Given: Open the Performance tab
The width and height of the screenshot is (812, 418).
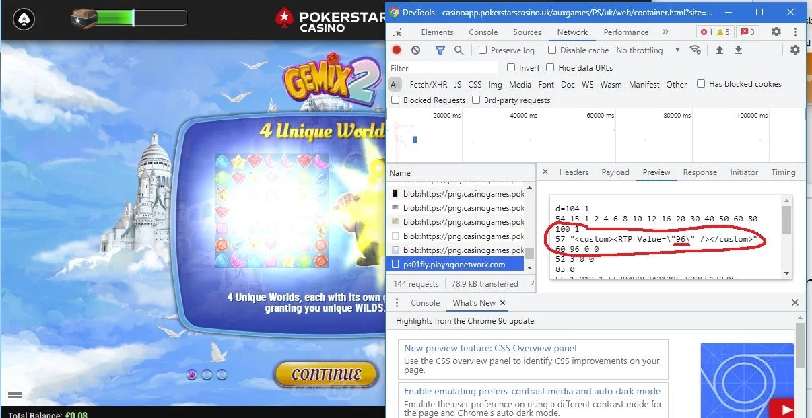Looking at the screenshot, I should pyautogui.click(x=626, y=32).
